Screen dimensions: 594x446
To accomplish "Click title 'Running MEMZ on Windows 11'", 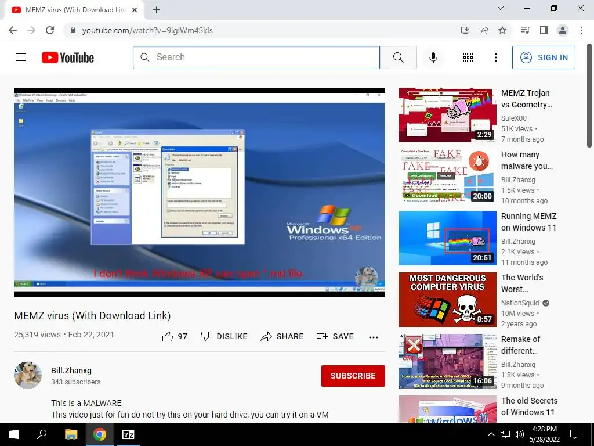I will (529, 222).
